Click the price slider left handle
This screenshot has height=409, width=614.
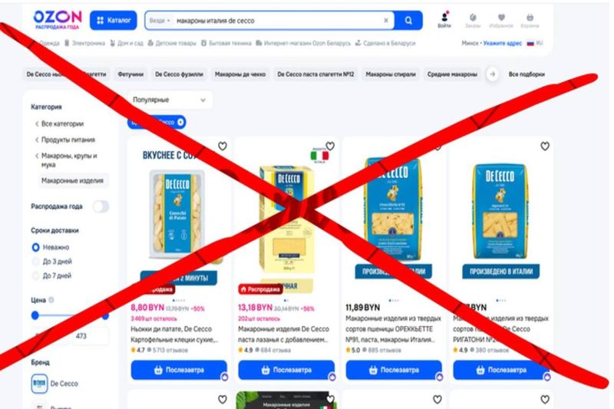pyautogui.click(x=35, y=315)
